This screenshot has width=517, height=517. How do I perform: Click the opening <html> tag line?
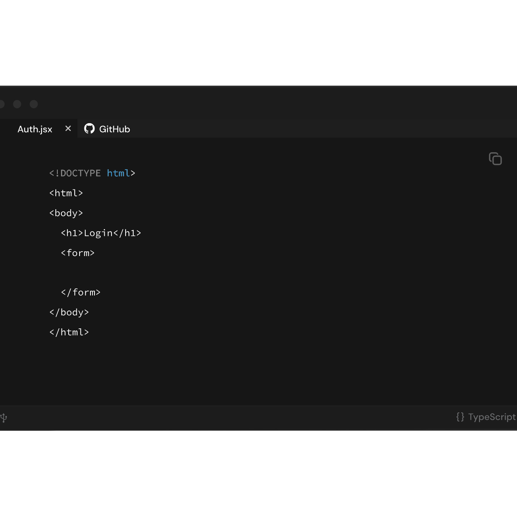66,193
